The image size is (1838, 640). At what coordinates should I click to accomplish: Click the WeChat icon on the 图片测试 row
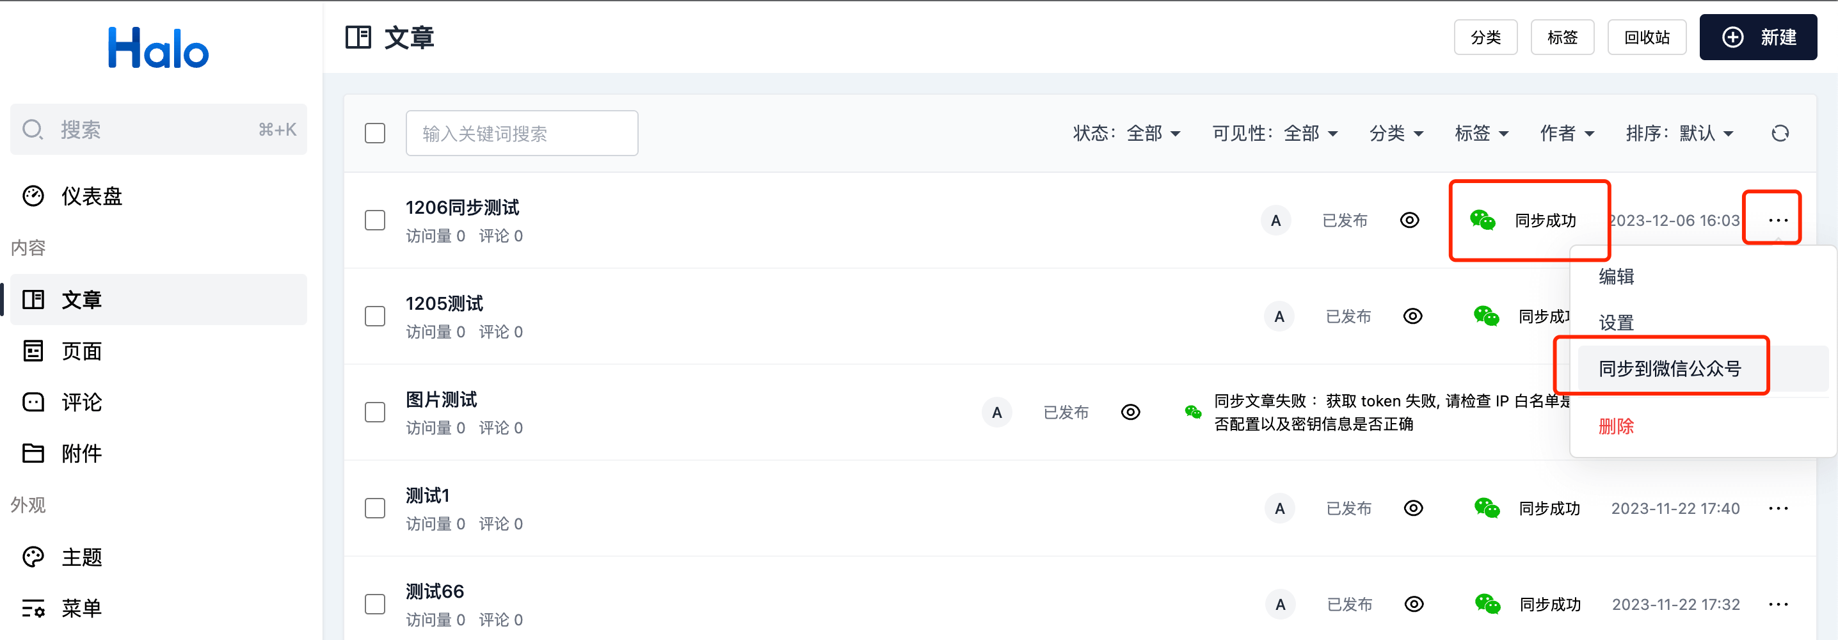point(1192,412)
